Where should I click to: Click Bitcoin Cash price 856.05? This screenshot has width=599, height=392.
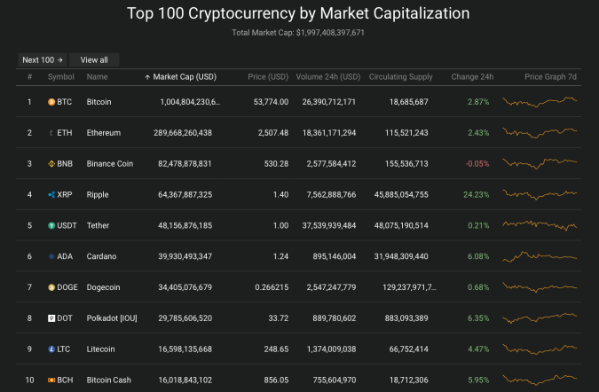(276, 380)
